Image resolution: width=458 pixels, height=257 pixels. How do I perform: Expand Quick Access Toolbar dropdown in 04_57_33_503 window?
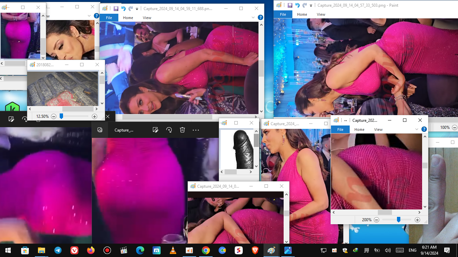tap(311, 6)
